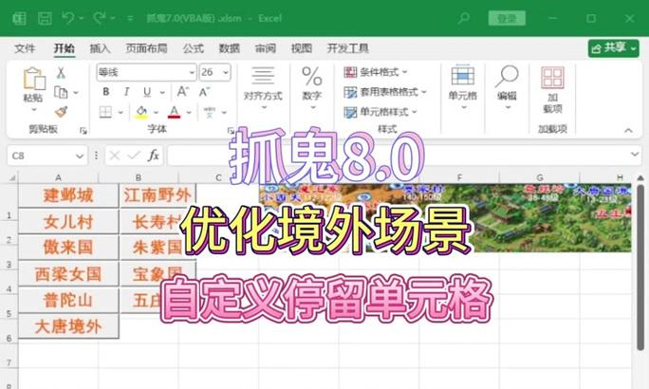Switch to the 视图 View tab
The width and height of the screenshot is (649, 389).
[x=302, y=48]
